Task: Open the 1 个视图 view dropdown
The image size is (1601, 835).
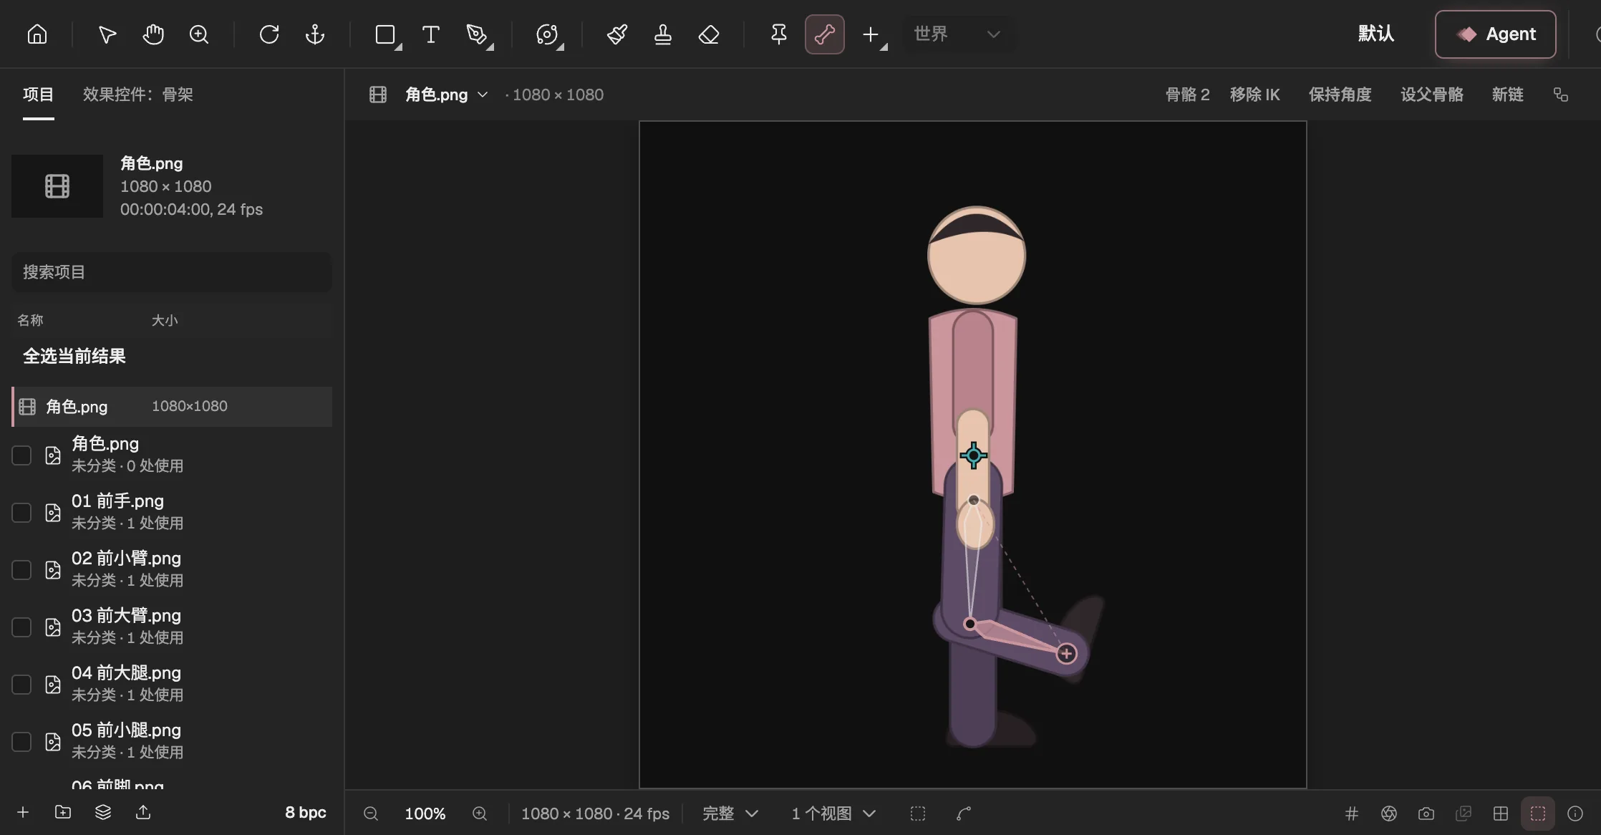Action: pyautogui.click(x=833, y=814)
